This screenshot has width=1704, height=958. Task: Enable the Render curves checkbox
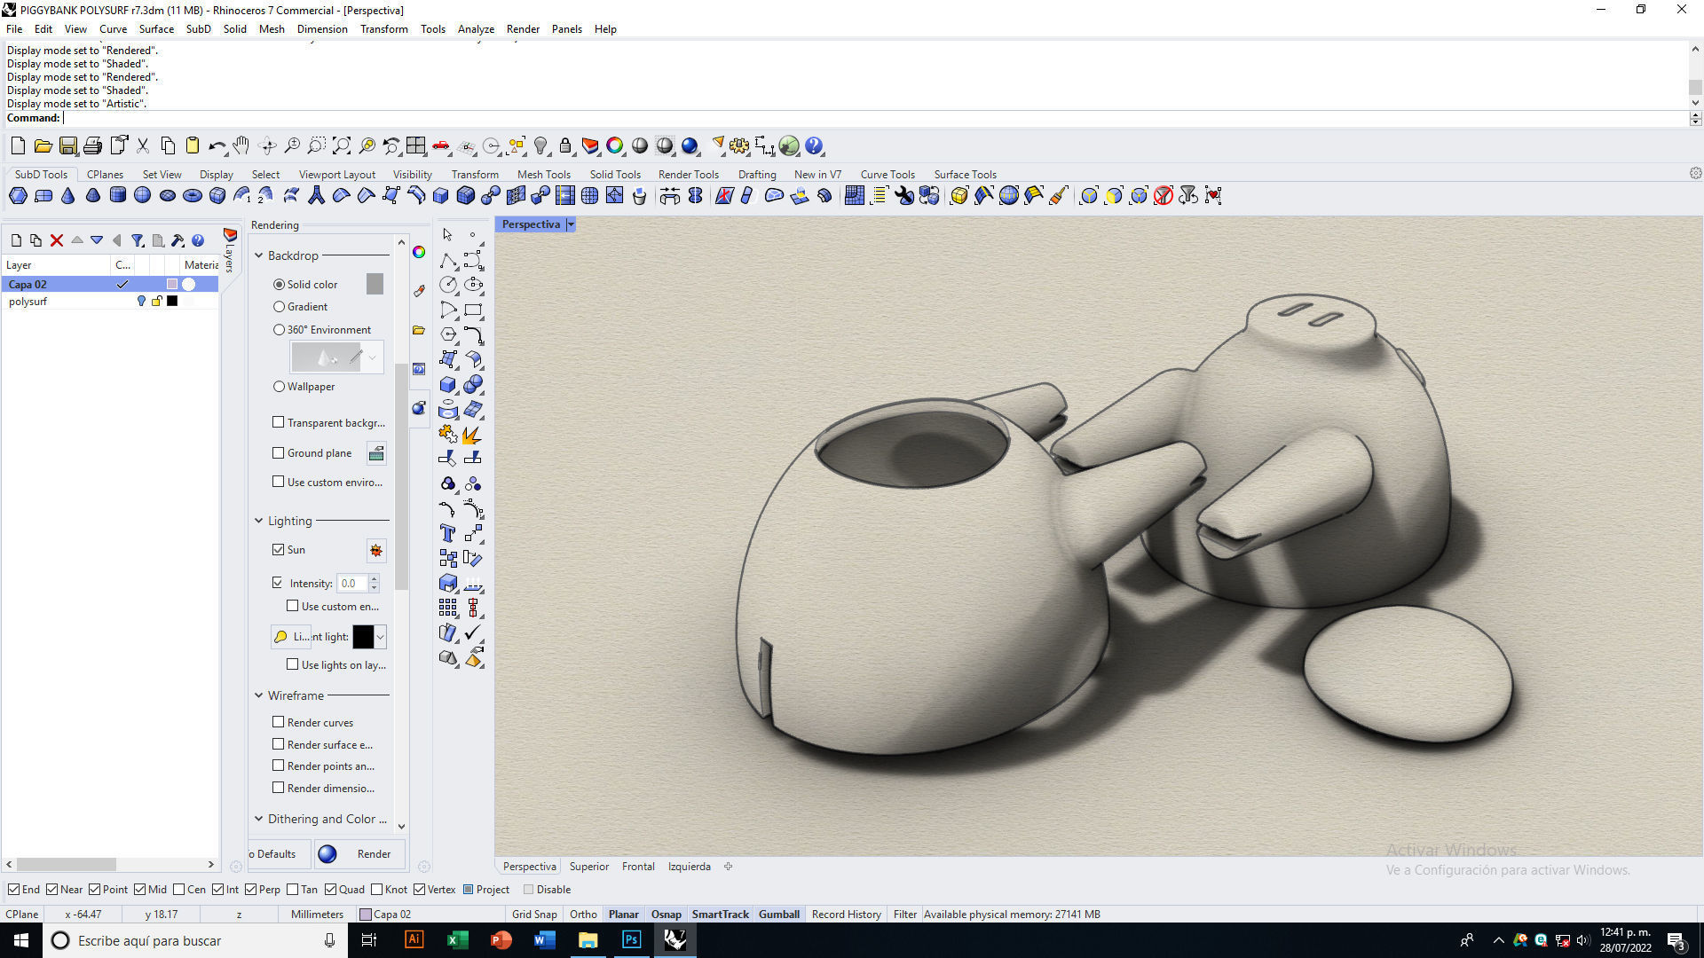tap(279, 722)
